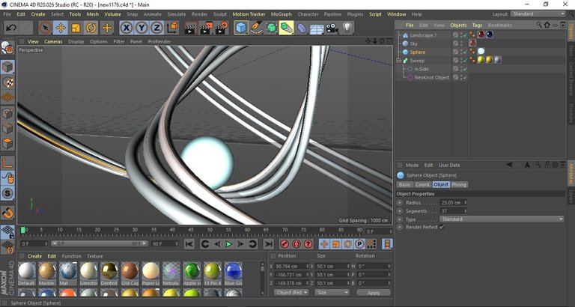Select the Move tool in top toolbar
Screen dimensions: 575x307
(x=60, y=28)
